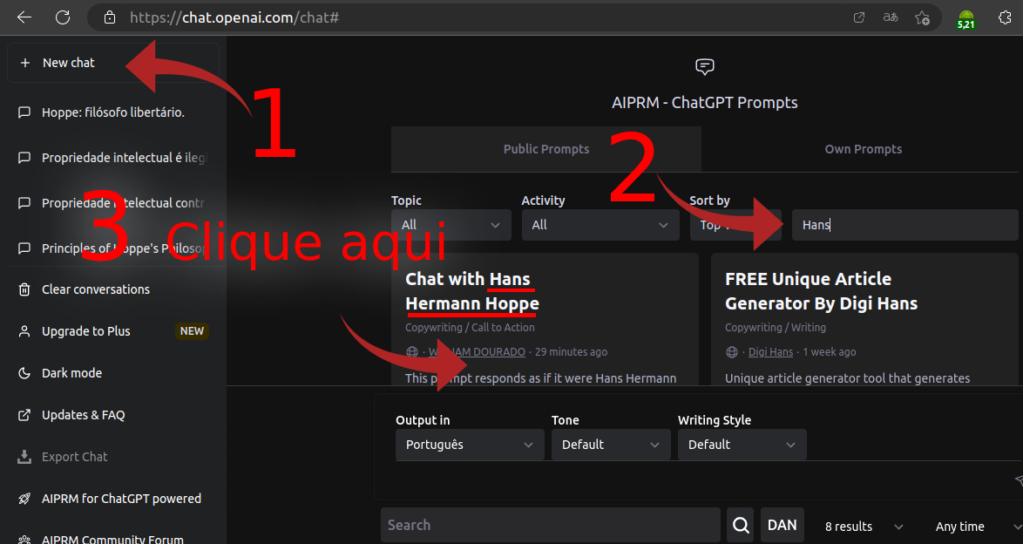The height and width of the screenshot is (544, 1023).
Task: Go back using the browser back arrow
Action: (24, 17)
